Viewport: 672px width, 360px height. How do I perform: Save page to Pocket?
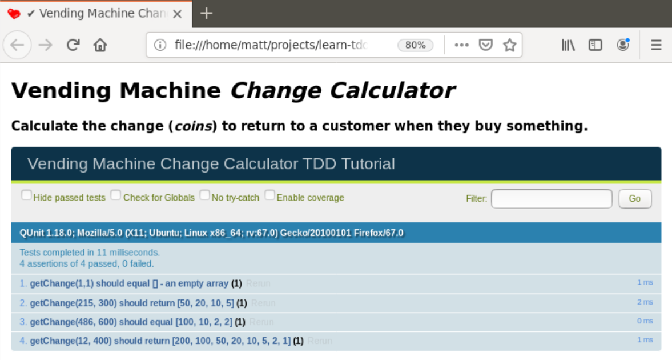[485, 45]
